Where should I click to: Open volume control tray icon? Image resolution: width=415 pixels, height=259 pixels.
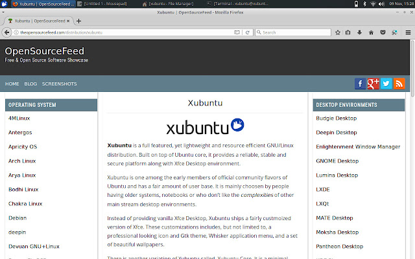(381, 4)
